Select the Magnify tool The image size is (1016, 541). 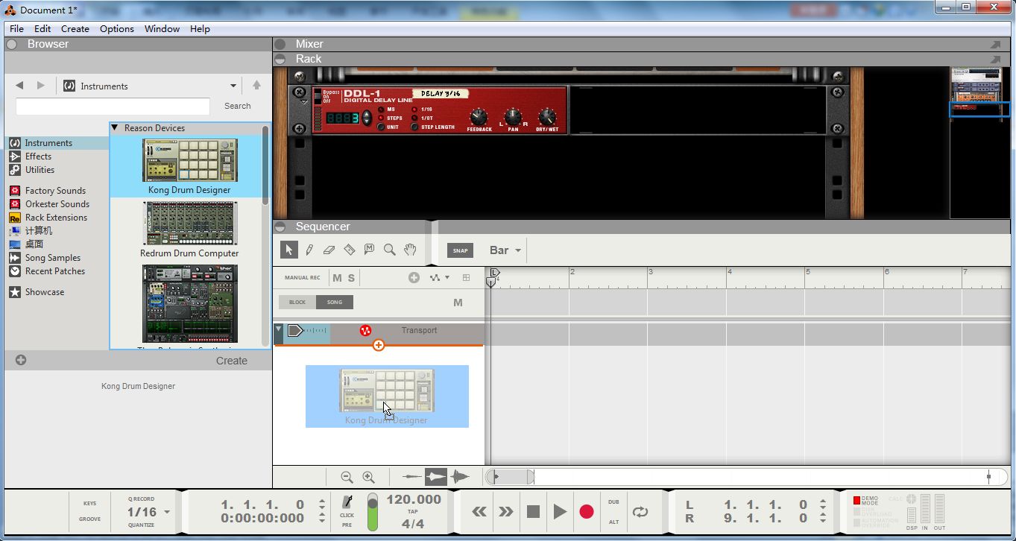click(389, 250)
